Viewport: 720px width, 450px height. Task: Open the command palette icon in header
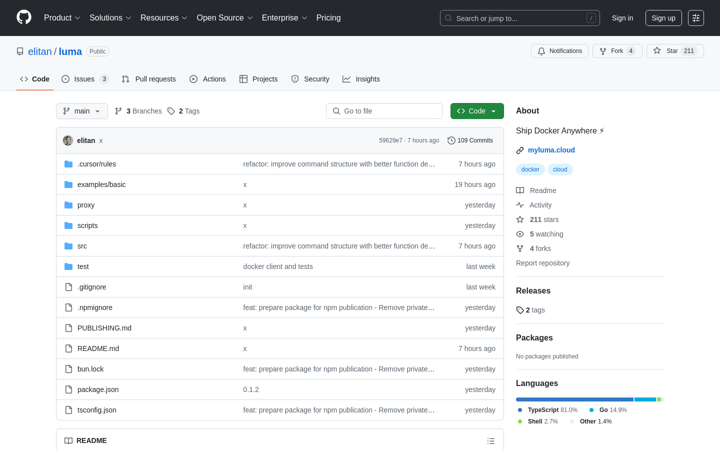coord(696,18)
